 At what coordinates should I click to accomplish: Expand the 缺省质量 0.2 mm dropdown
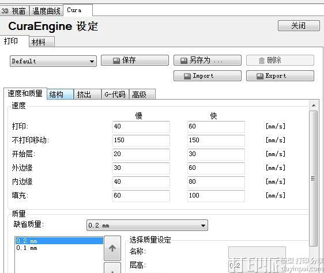(x=147, y=225)
